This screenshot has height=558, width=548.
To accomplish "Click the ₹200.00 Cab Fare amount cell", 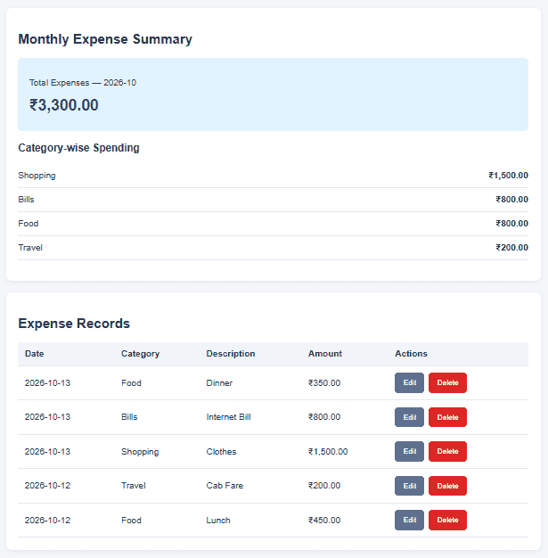I will (324, 486).
